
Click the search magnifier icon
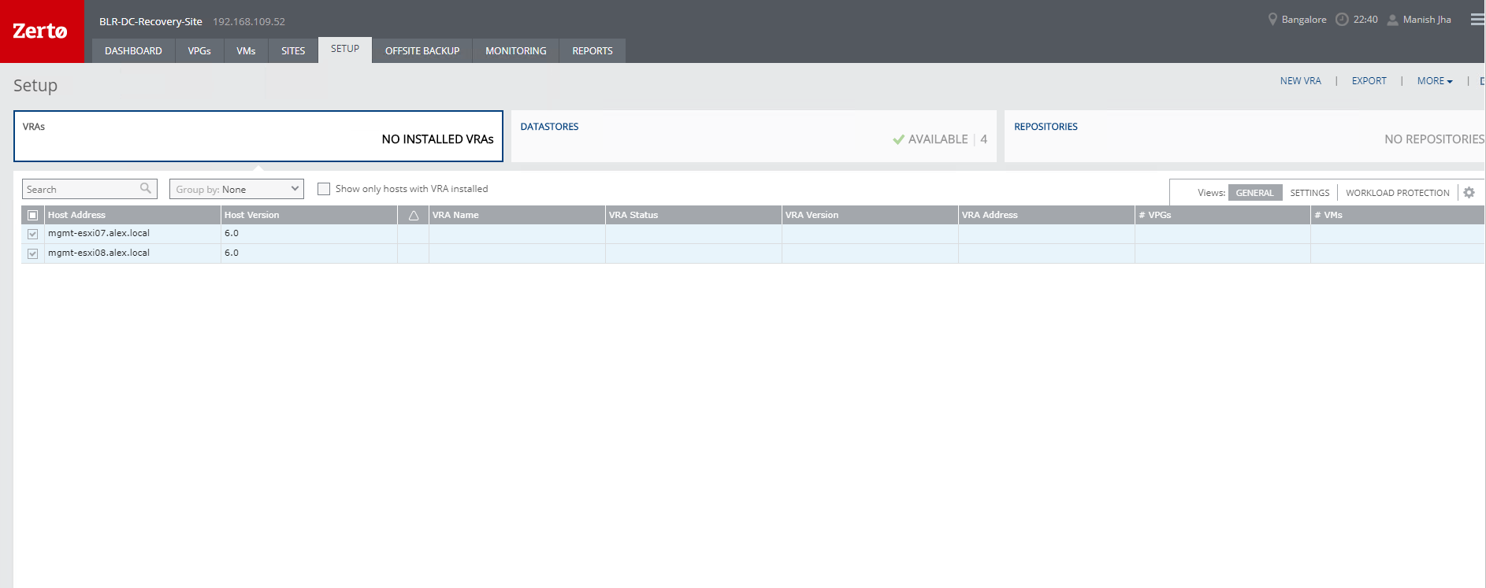coord(146,189)
